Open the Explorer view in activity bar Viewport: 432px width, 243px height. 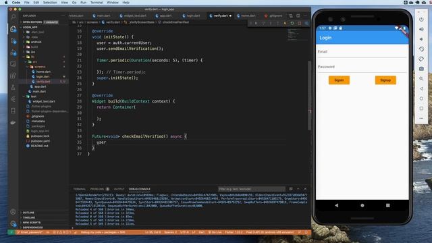pyautogui.click(x=13, y=28)
